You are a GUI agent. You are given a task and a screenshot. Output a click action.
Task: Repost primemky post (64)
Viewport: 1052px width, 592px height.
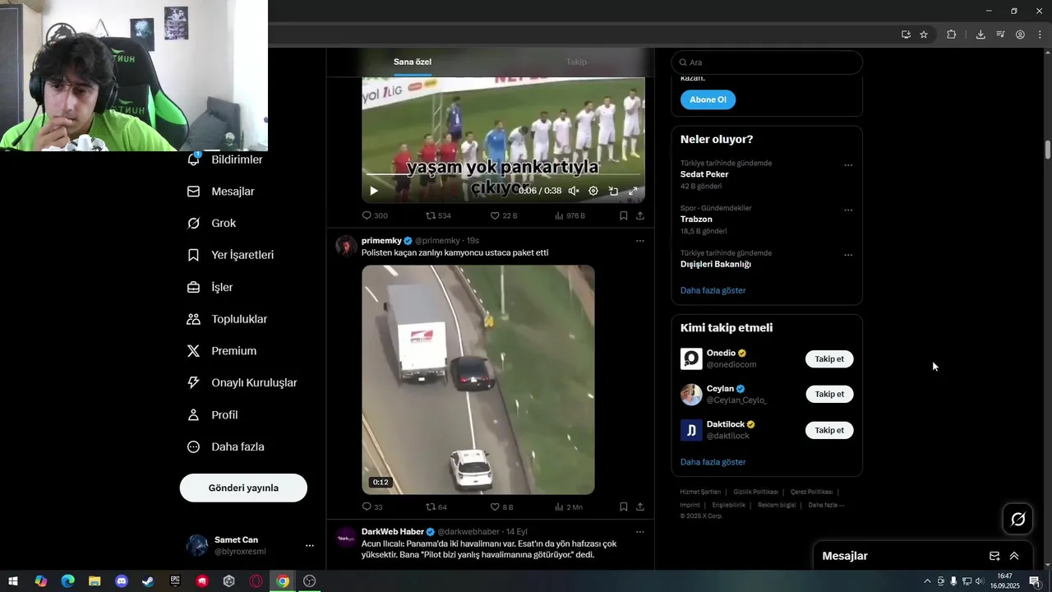click(x=436, y=506)
